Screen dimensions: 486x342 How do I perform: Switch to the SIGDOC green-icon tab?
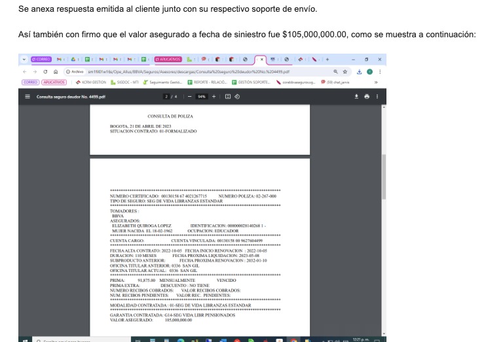tap(189, 59)
